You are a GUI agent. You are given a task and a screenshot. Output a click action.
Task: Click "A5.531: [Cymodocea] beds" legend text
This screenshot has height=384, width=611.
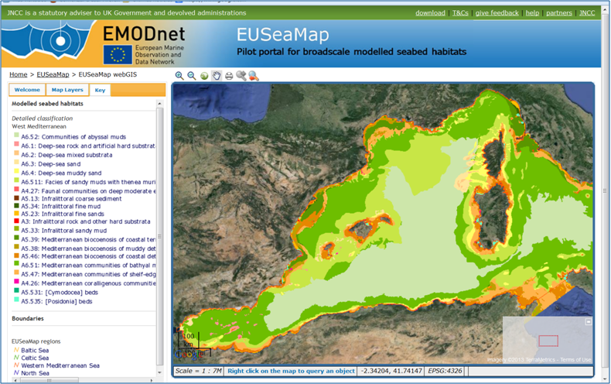coord(60,293)
